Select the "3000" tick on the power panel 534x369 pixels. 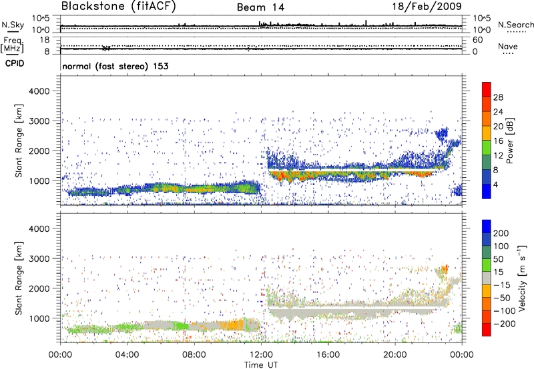[39, 121]
